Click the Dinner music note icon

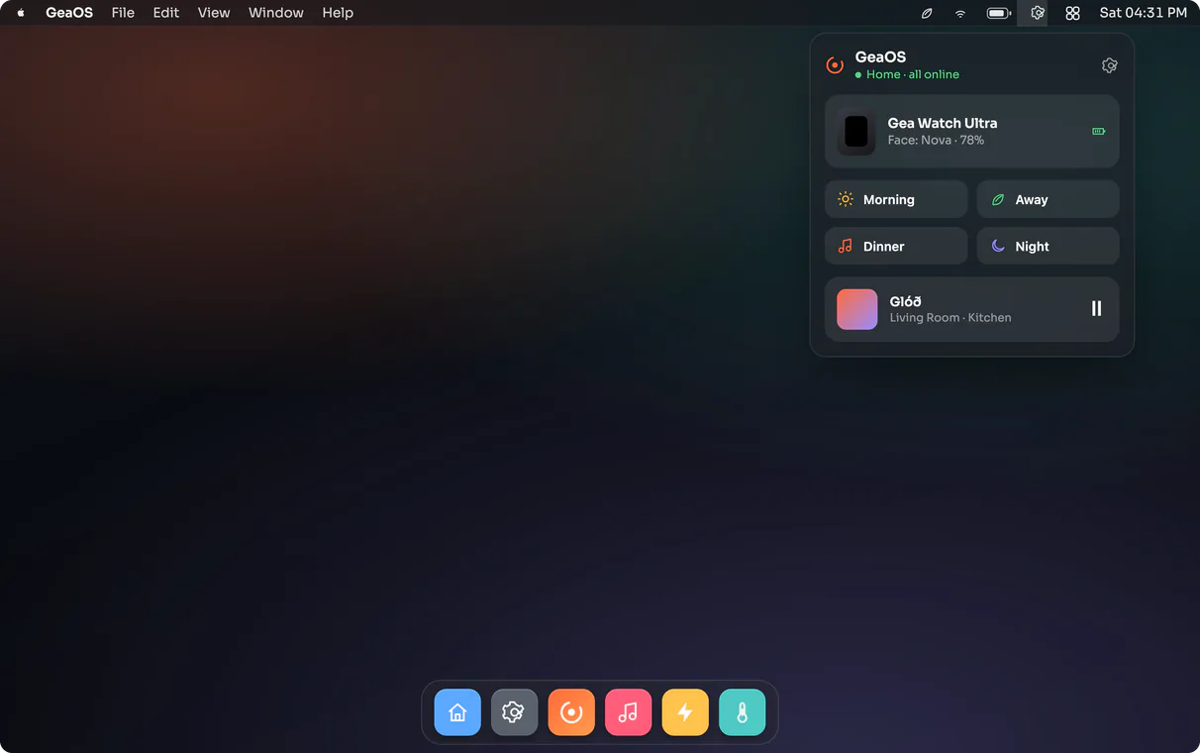[x=846, y=246]
